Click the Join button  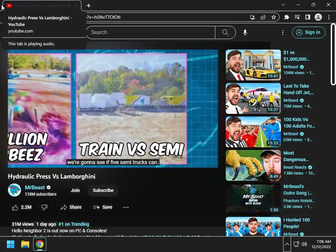click(75, 190)
